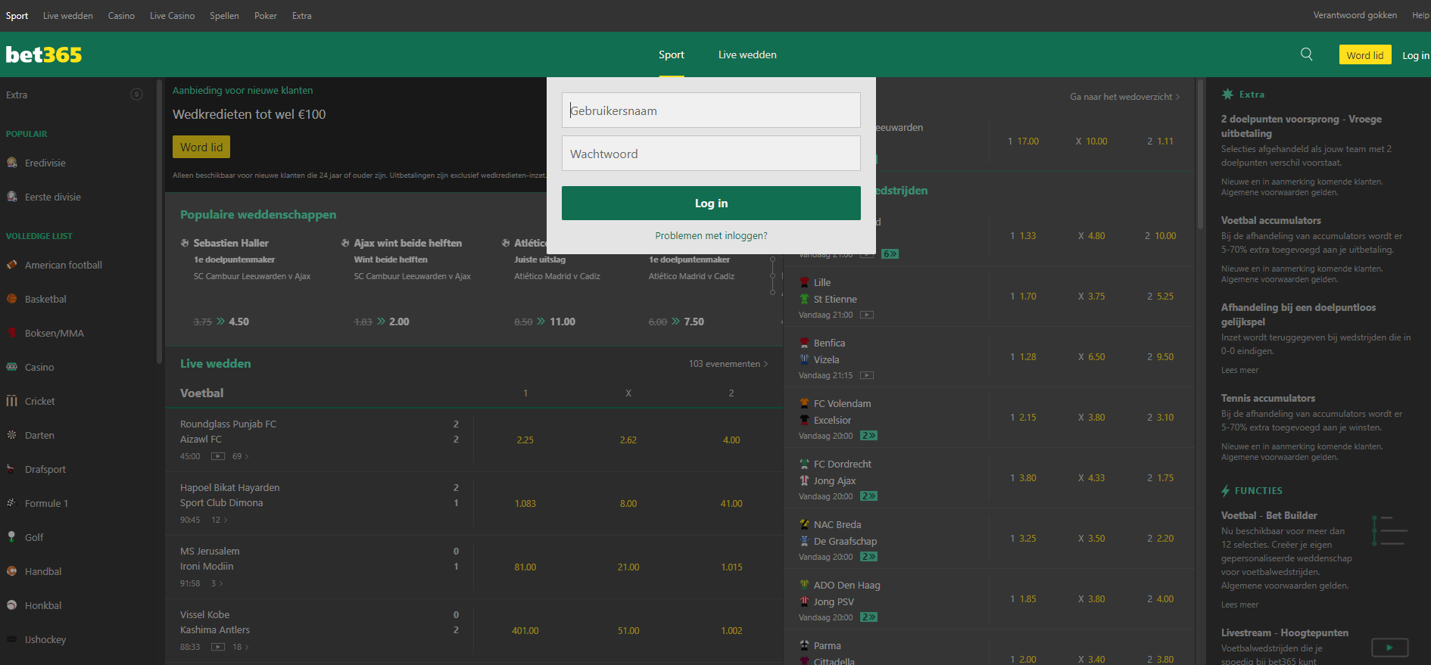Open the Bet Builder graphic icon
Screen dimensions: 1431x665
tap(1390, 531)
